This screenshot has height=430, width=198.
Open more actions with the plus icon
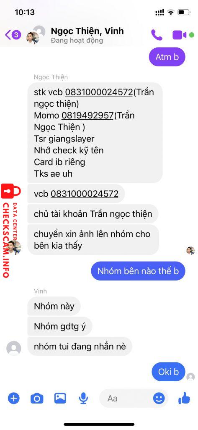pos(14,398)
